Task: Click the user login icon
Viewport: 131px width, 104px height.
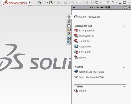Action: 108,3
